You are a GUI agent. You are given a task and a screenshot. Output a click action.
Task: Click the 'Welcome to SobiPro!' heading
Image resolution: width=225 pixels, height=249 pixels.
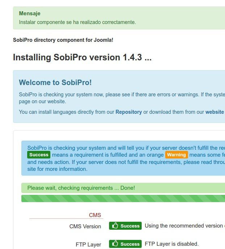pyautogui.click(x=55, y=83)
